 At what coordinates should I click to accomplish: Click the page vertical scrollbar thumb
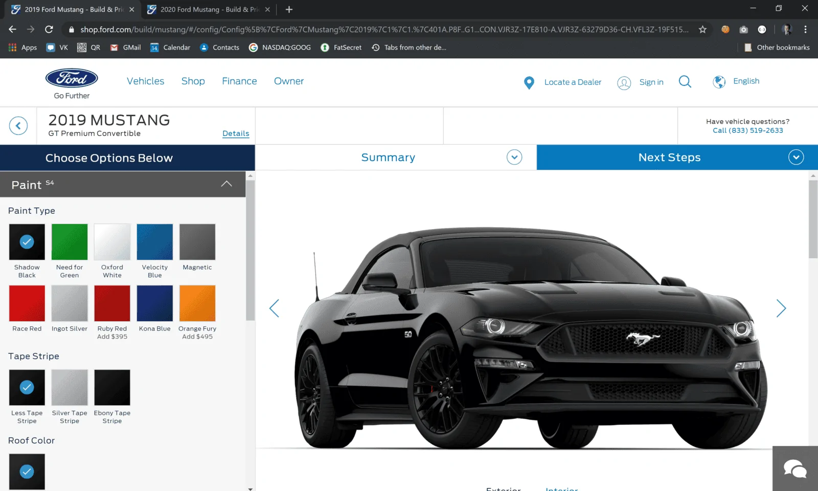813,219
